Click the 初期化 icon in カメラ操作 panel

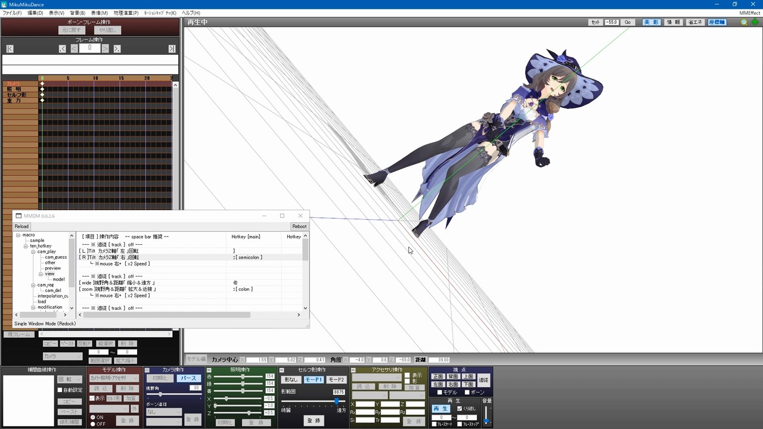click(159, 377)
